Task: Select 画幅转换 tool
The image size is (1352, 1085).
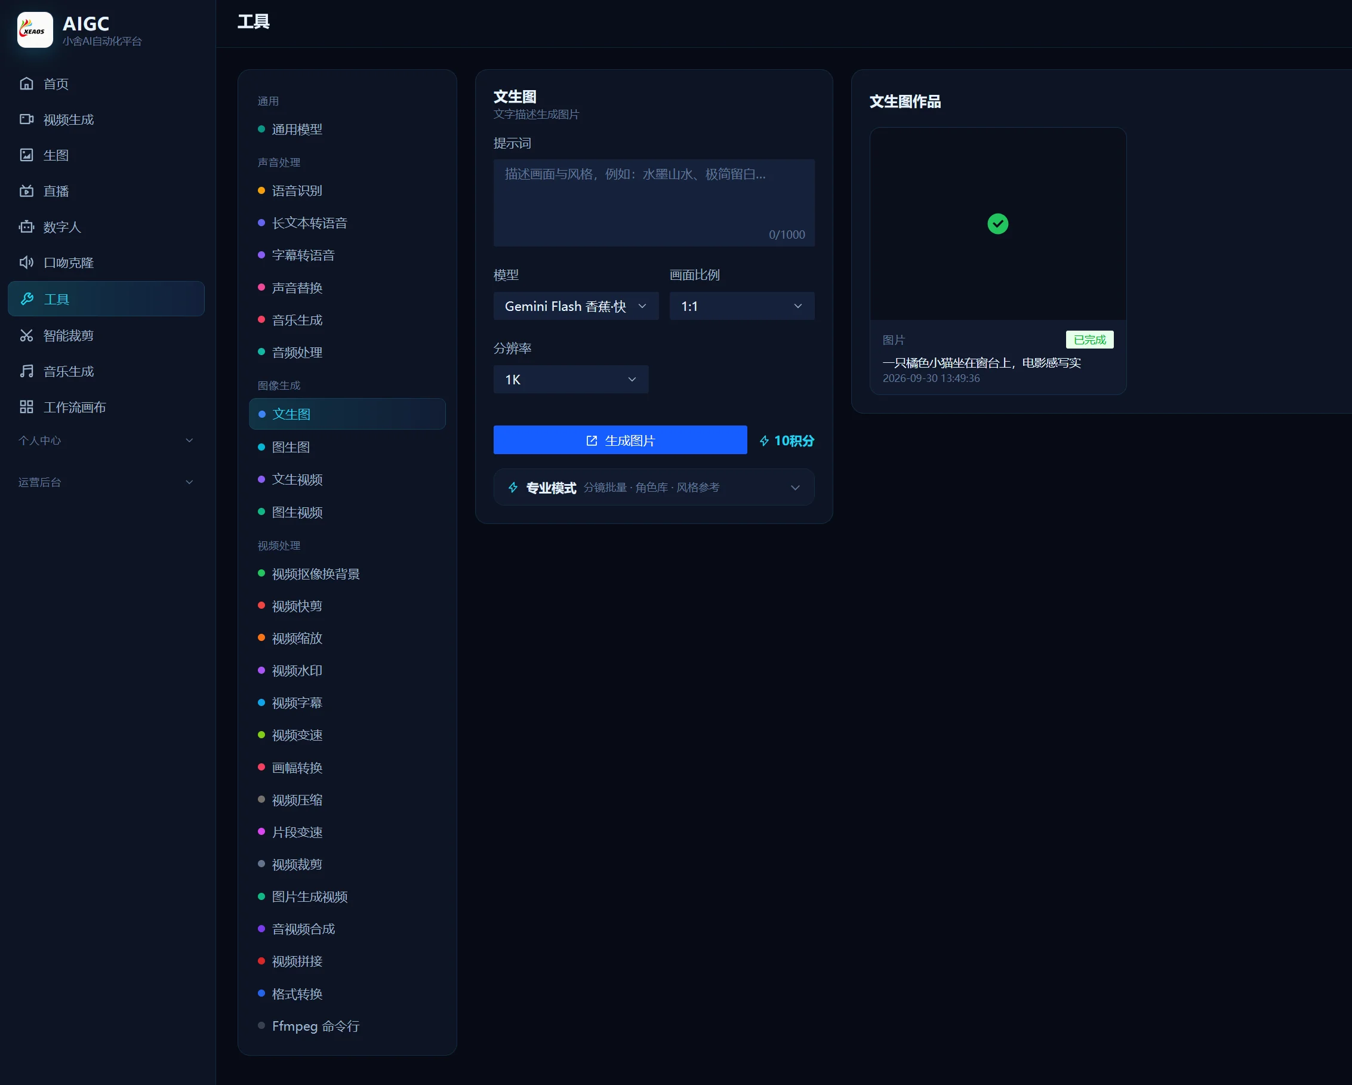Action: (x=347, y=768)
